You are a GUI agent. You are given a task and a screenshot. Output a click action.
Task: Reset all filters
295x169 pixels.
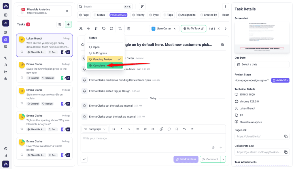pos(226,15)
